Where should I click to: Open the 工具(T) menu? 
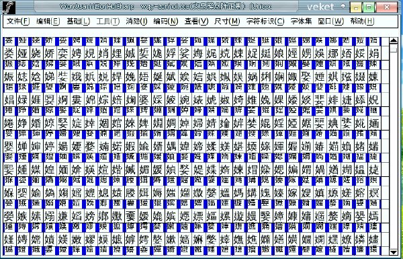(x=108, y=21)
